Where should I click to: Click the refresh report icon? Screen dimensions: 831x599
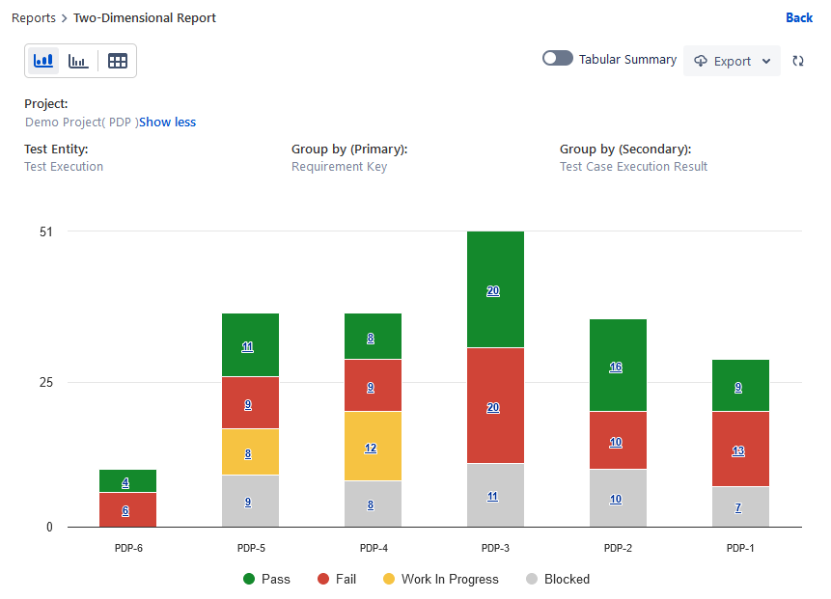pos(798,61)
